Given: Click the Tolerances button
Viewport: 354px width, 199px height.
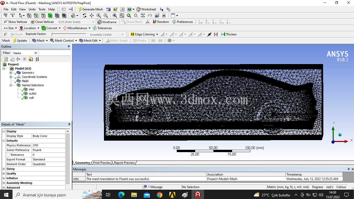Looking at the screenshot, I should 102,28.
